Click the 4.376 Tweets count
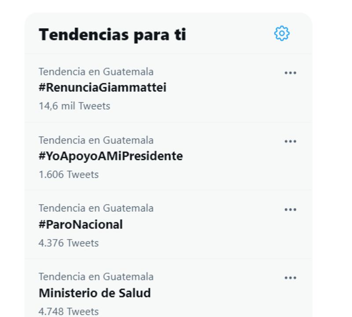This screenshot has height=317, width=352. tap(69, 243)
